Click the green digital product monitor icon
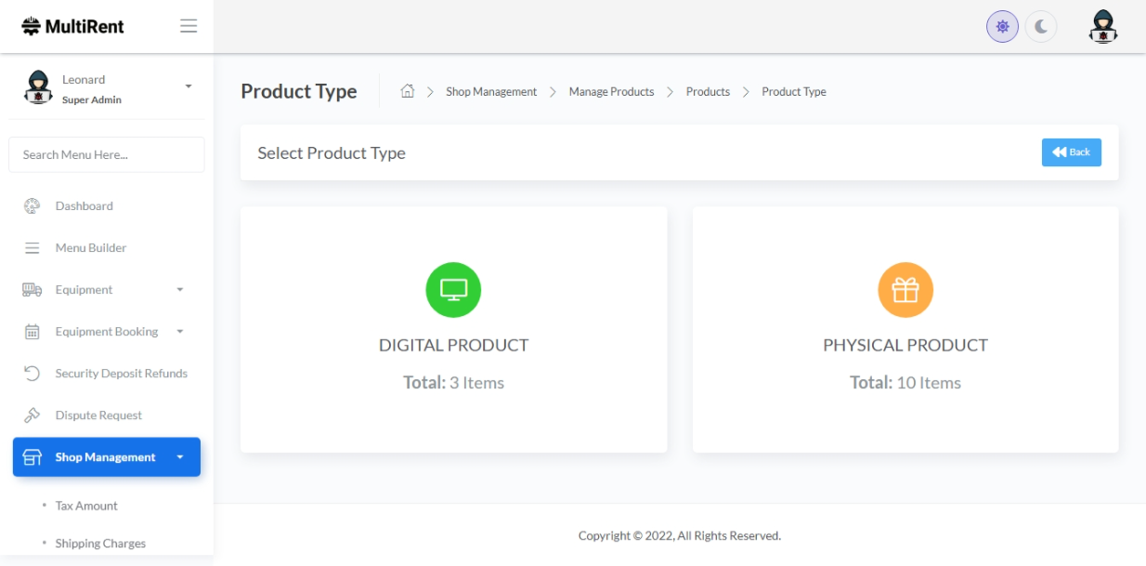Viewport: 1146px width, 566px height. click(x=453, y=290)
